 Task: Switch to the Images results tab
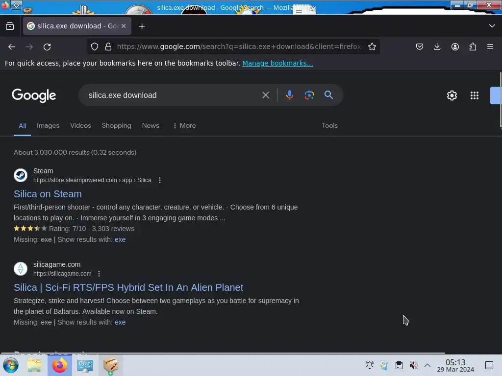[48, 126]
